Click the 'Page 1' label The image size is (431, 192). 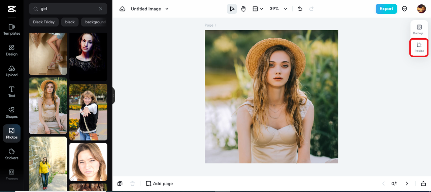click(210, 25)
